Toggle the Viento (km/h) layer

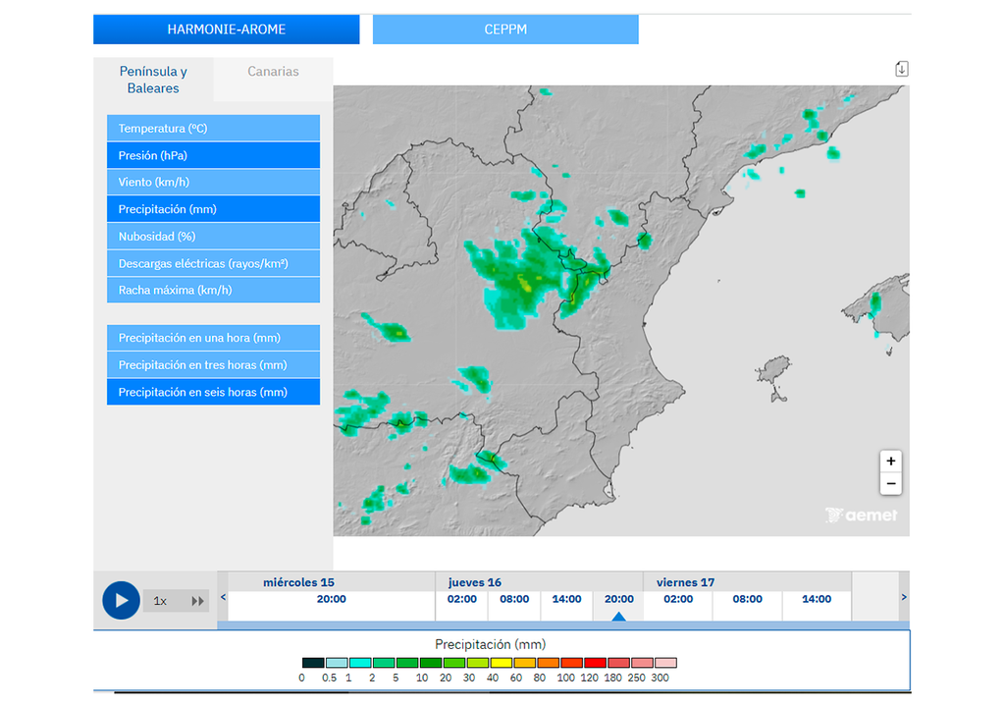point(213,183)
